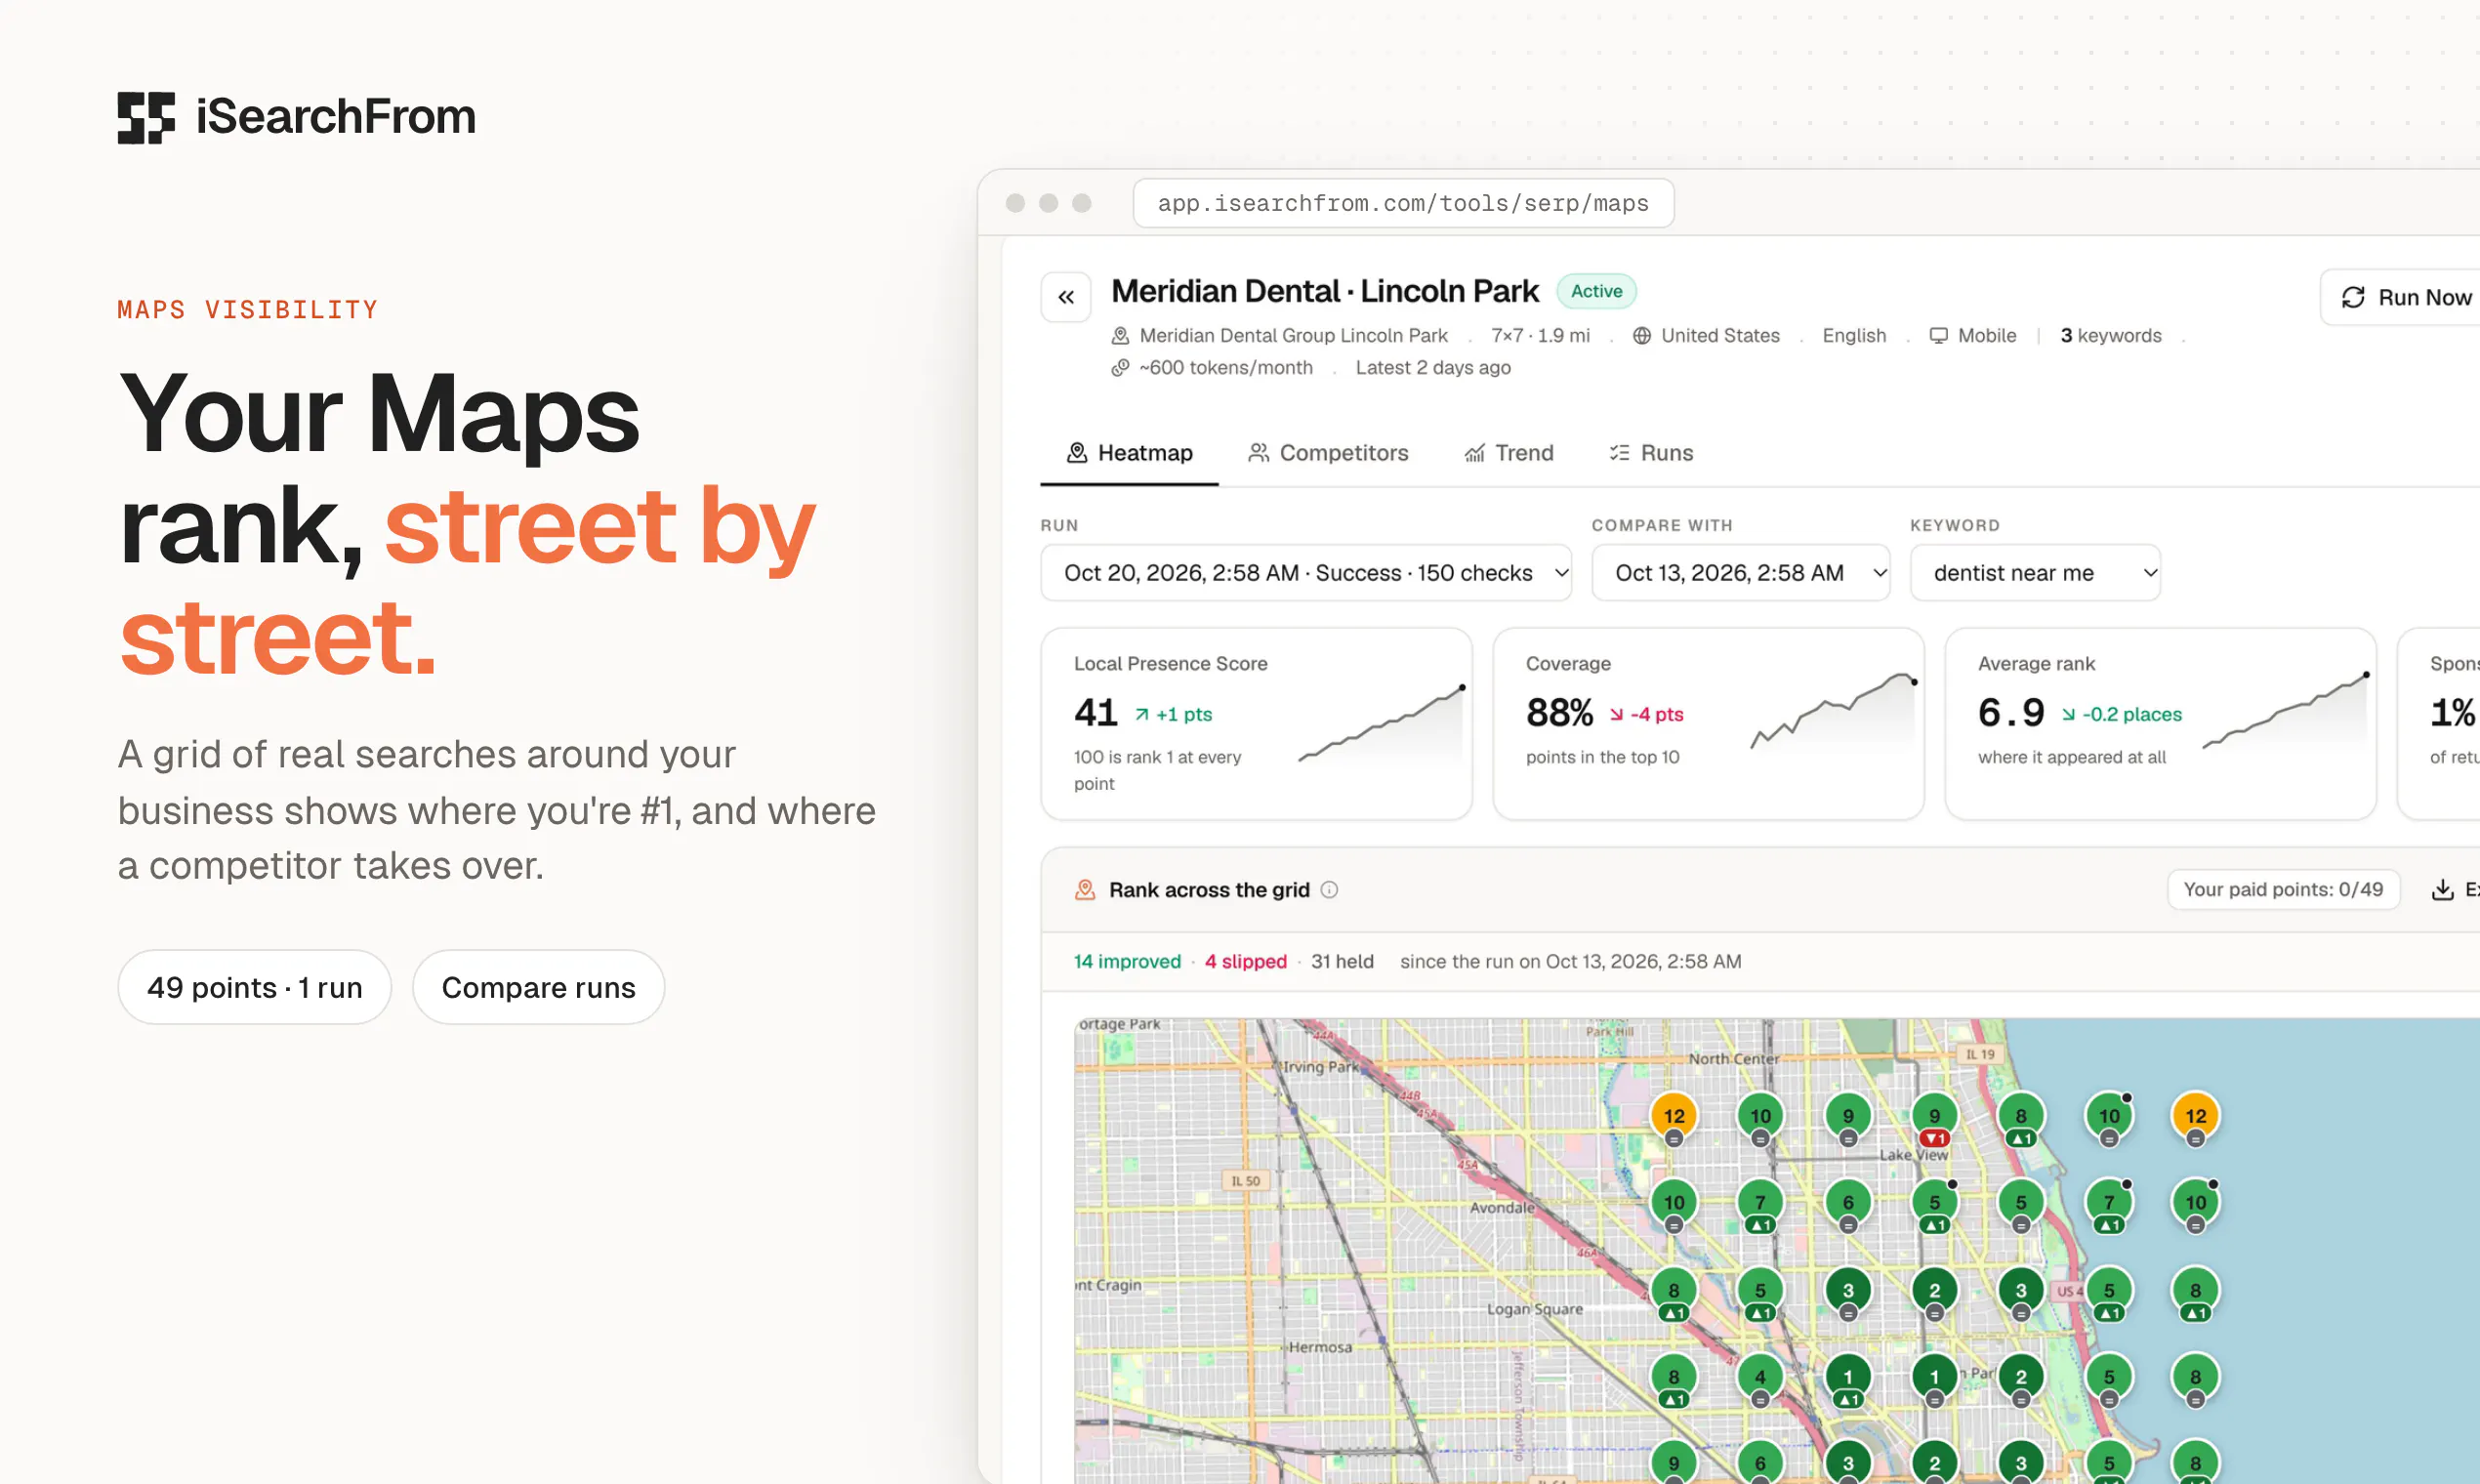This screenshot has width=2480, height=1484.
Task: Click the 7×7 · 1.9 mi text
Action: click(x=1540, y=336)
